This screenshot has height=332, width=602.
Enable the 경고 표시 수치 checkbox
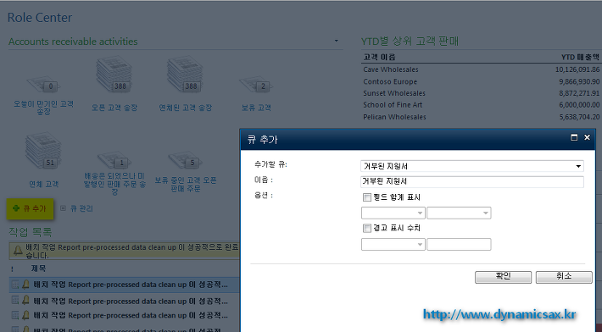[367, 229]
